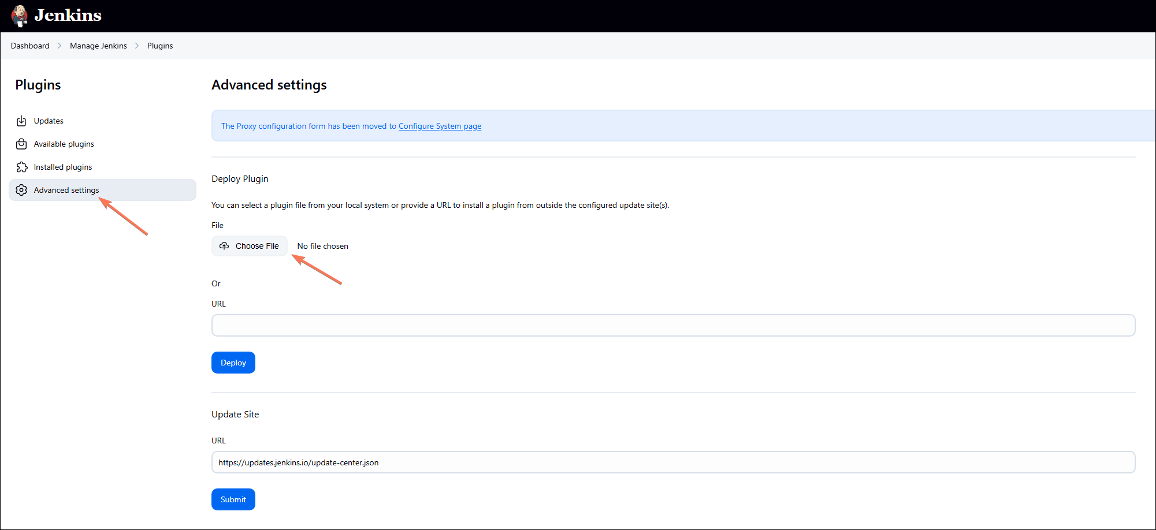Go to the Dashboard breadcrumb
This screenshot has height=530, width=1156.
coord(30,46)
